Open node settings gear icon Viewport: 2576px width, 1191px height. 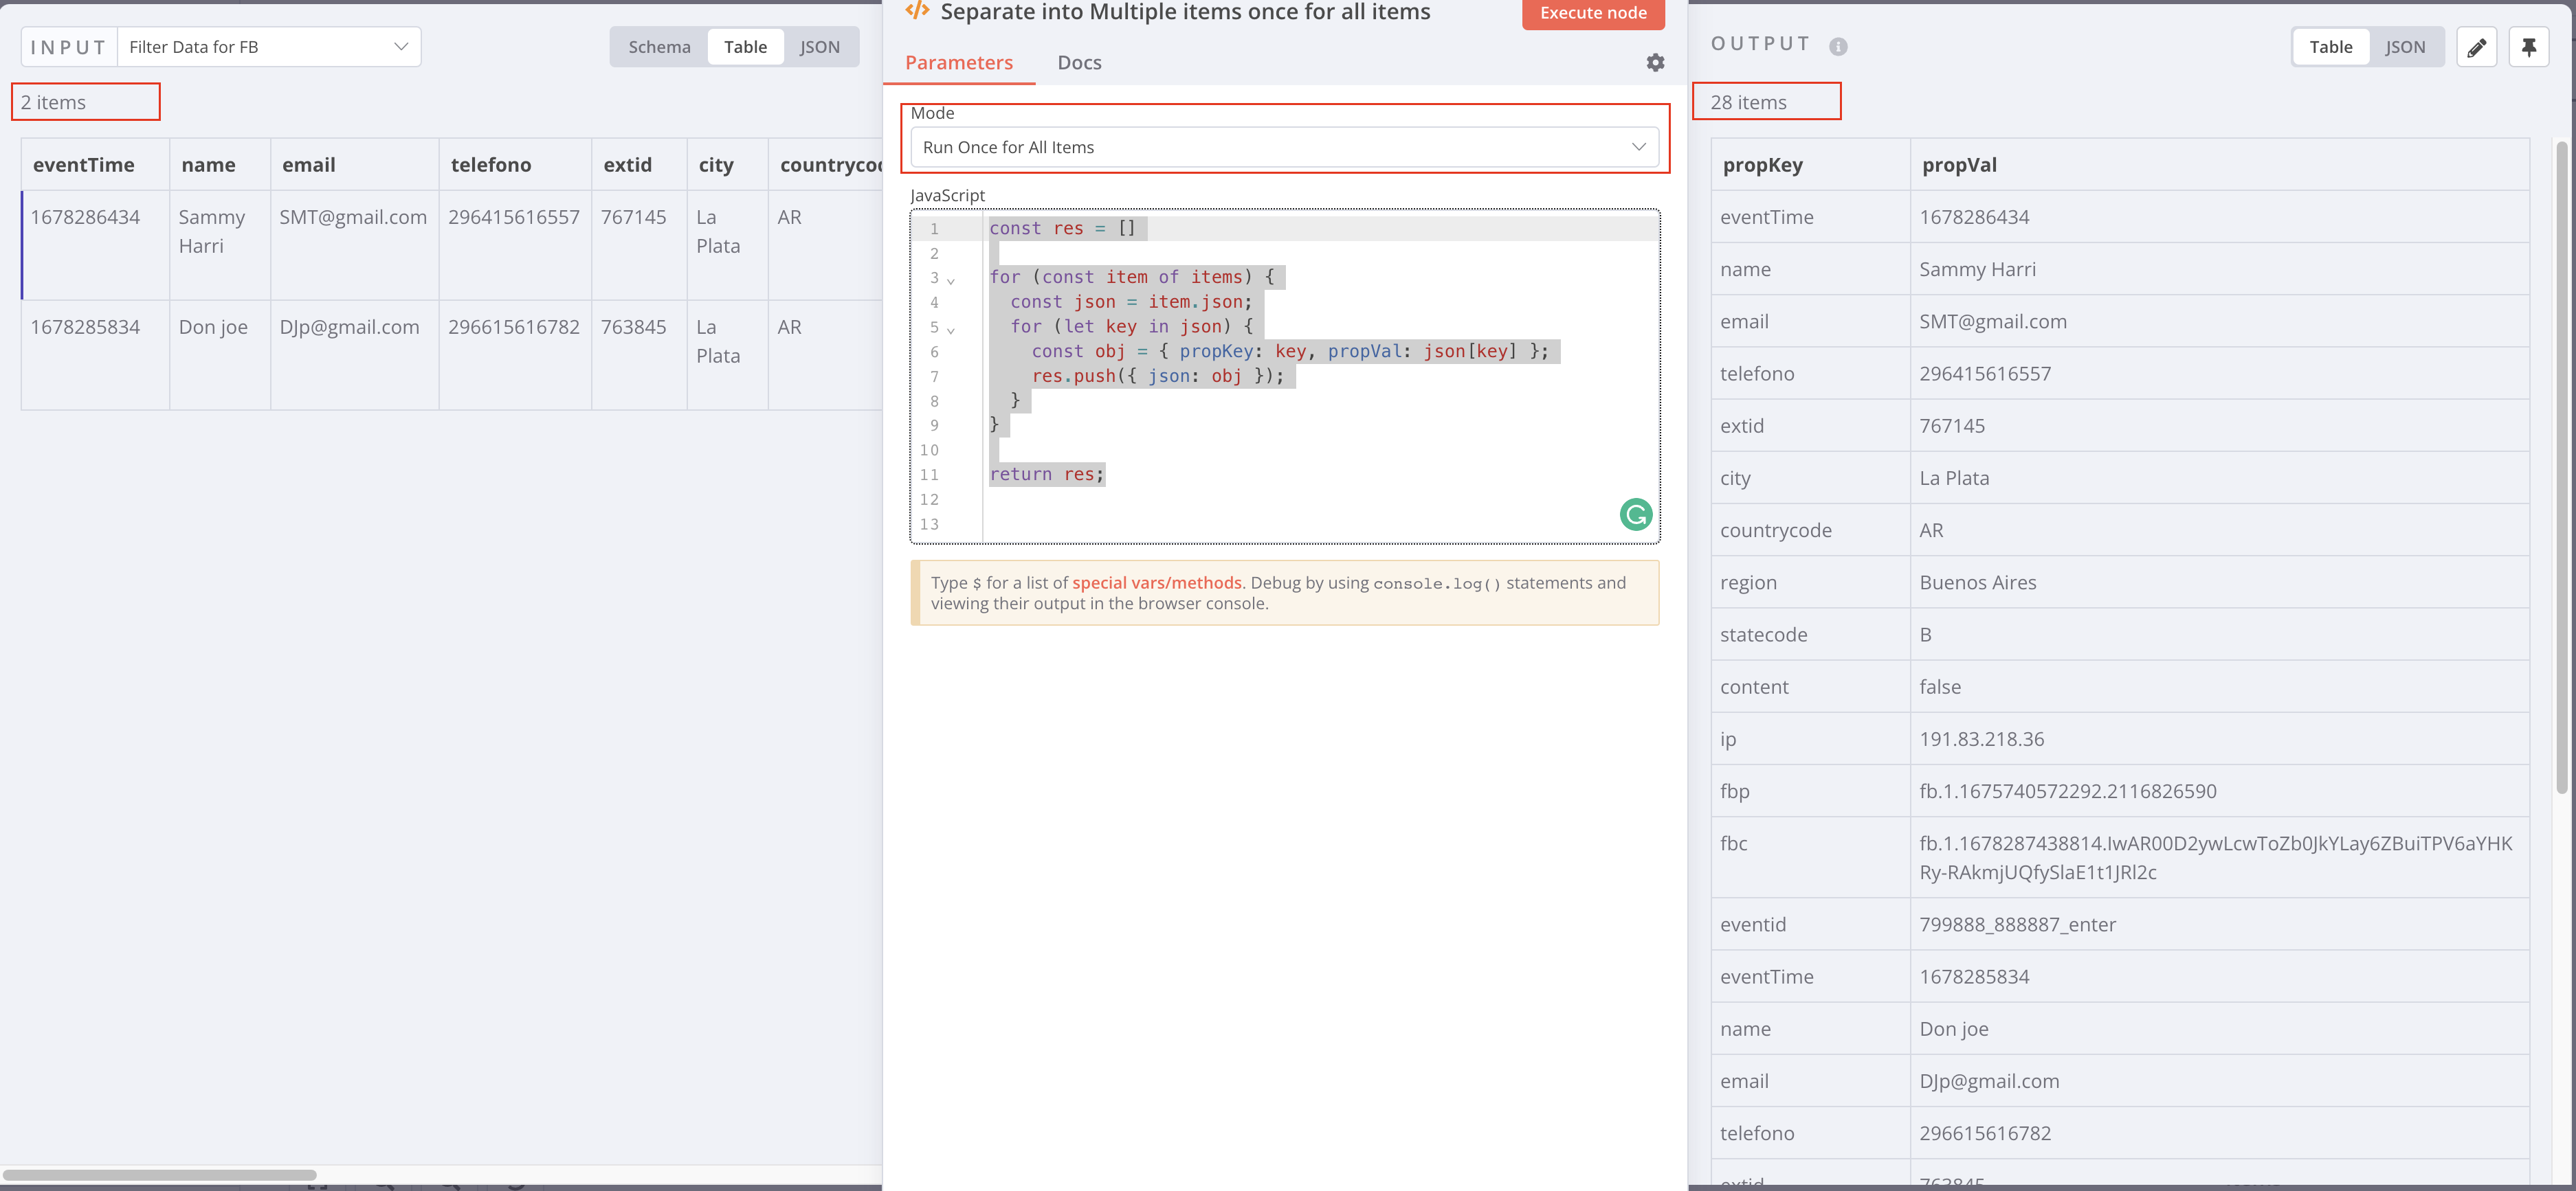(x=1655, y=63)
